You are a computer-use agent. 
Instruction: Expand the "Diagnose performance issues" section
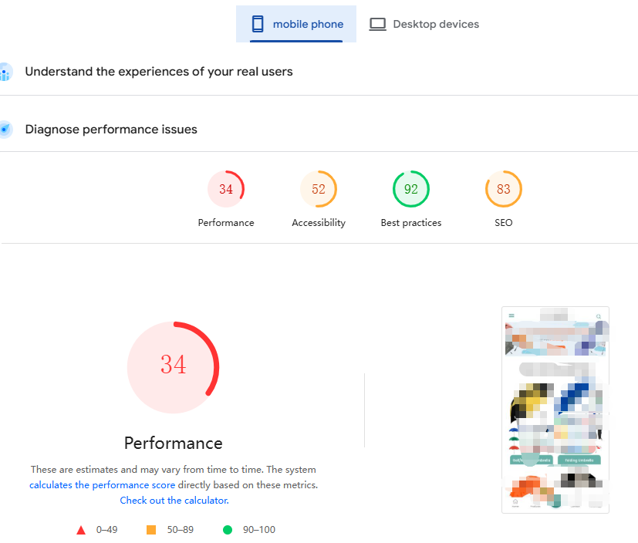pyautogui.click(x=111, y=130)
